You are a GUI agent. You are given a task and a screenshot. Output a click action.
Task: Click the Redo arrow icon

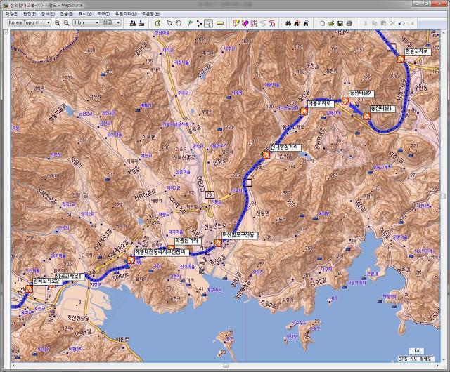411,23
